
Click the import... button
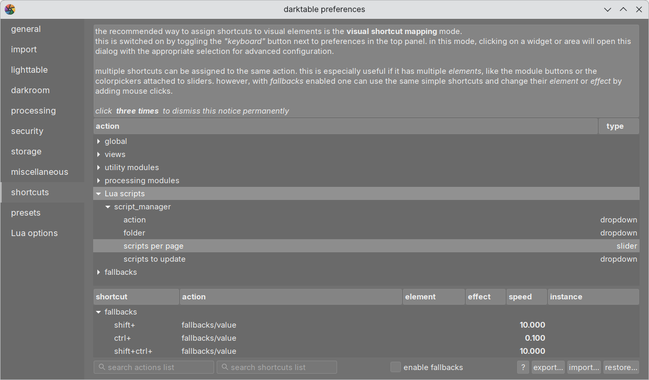coord(584,367)
